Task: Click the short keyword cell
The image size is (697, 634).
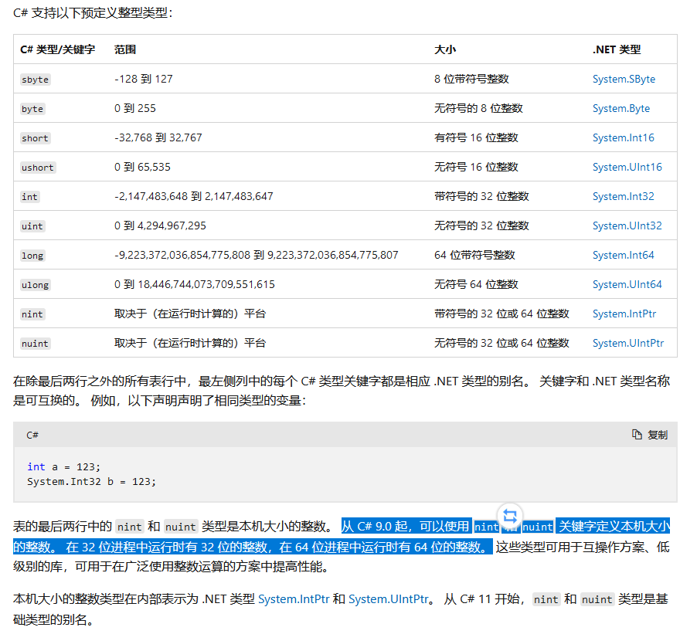Action: coord(35,138)
